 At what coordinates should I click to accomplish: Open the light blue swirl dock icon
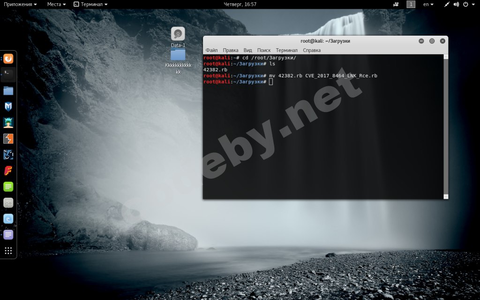(8, 218)
